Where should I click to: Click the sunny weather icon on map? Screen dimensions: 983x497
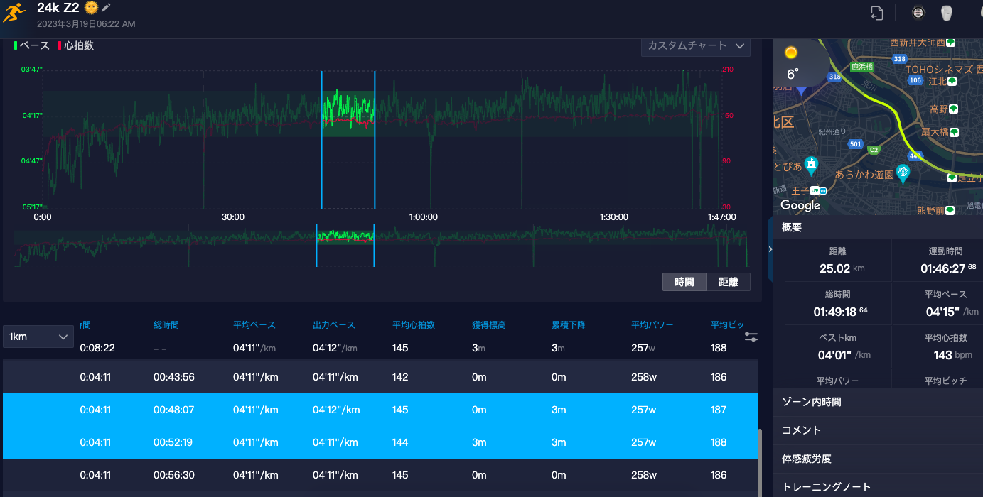790,53
